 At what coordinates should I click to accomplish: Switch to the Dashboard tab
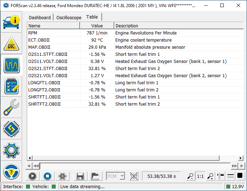40,17
